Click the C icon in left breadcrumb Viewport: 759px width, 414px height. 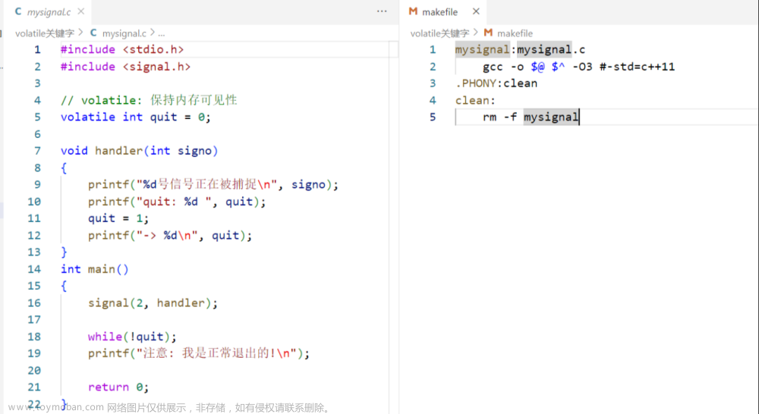point(93,33)
